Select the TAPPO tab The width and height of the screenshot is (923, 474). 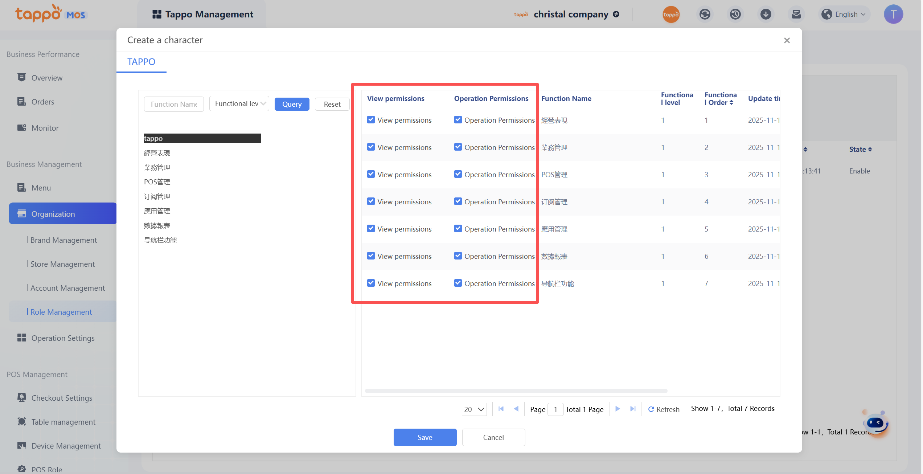click(x=141, y=62)
